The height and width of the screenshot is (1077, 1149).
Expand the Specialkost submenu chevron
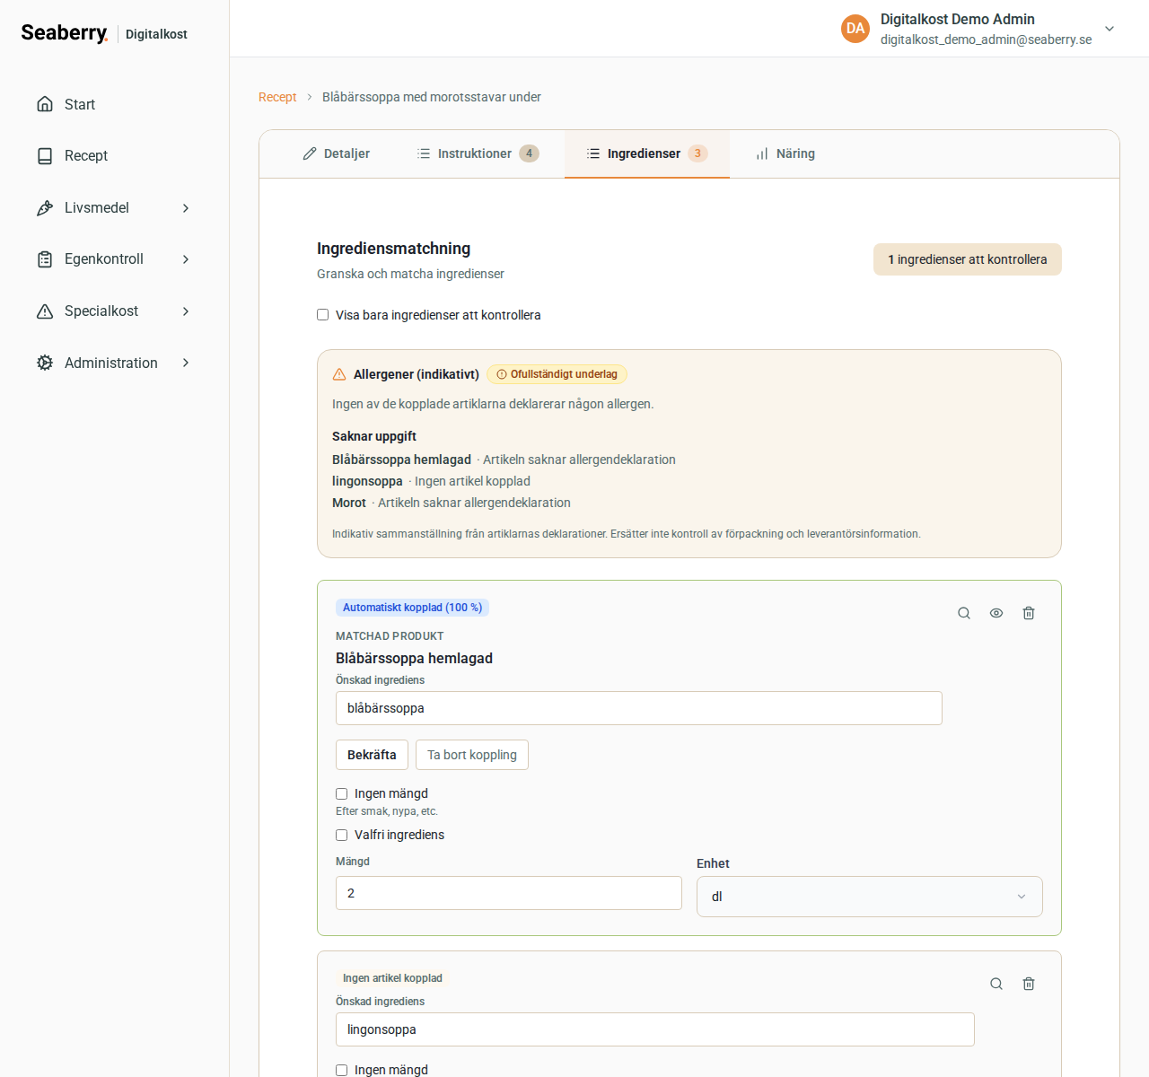pos(186,311)
